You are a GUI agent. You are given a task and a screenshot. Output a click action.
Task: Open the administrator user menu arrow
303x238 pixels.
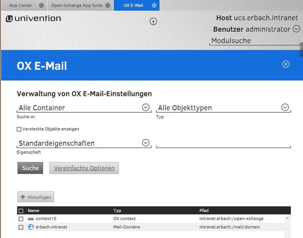pos(296,29)
